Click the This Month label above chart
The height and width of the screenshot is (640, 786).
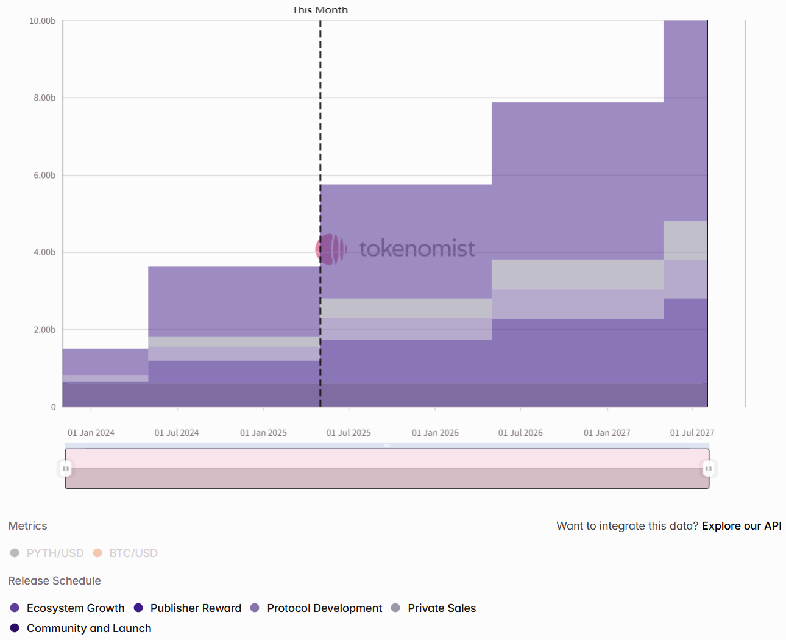320,10
